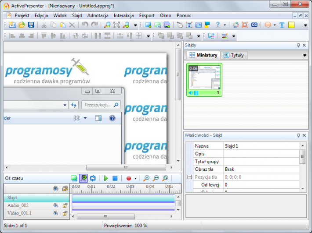Click the timeline horizontal scrollbar thumb
Screen dimensions: 312x233
pyautogui.click(x=105, y=216)
